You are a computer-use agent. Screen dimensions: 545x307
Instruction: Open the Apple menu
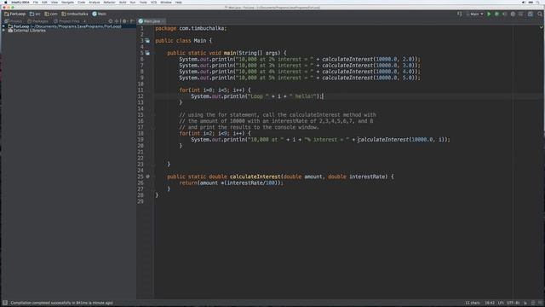(5, 2)
